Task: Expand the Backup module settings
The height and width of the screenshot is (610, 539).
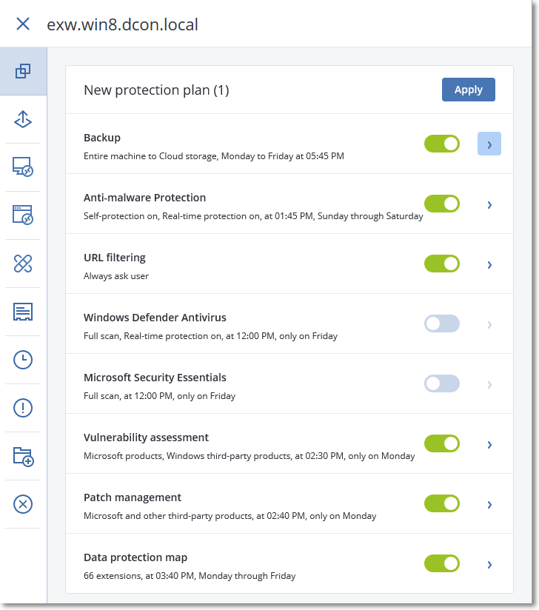Action: (489, 144)
